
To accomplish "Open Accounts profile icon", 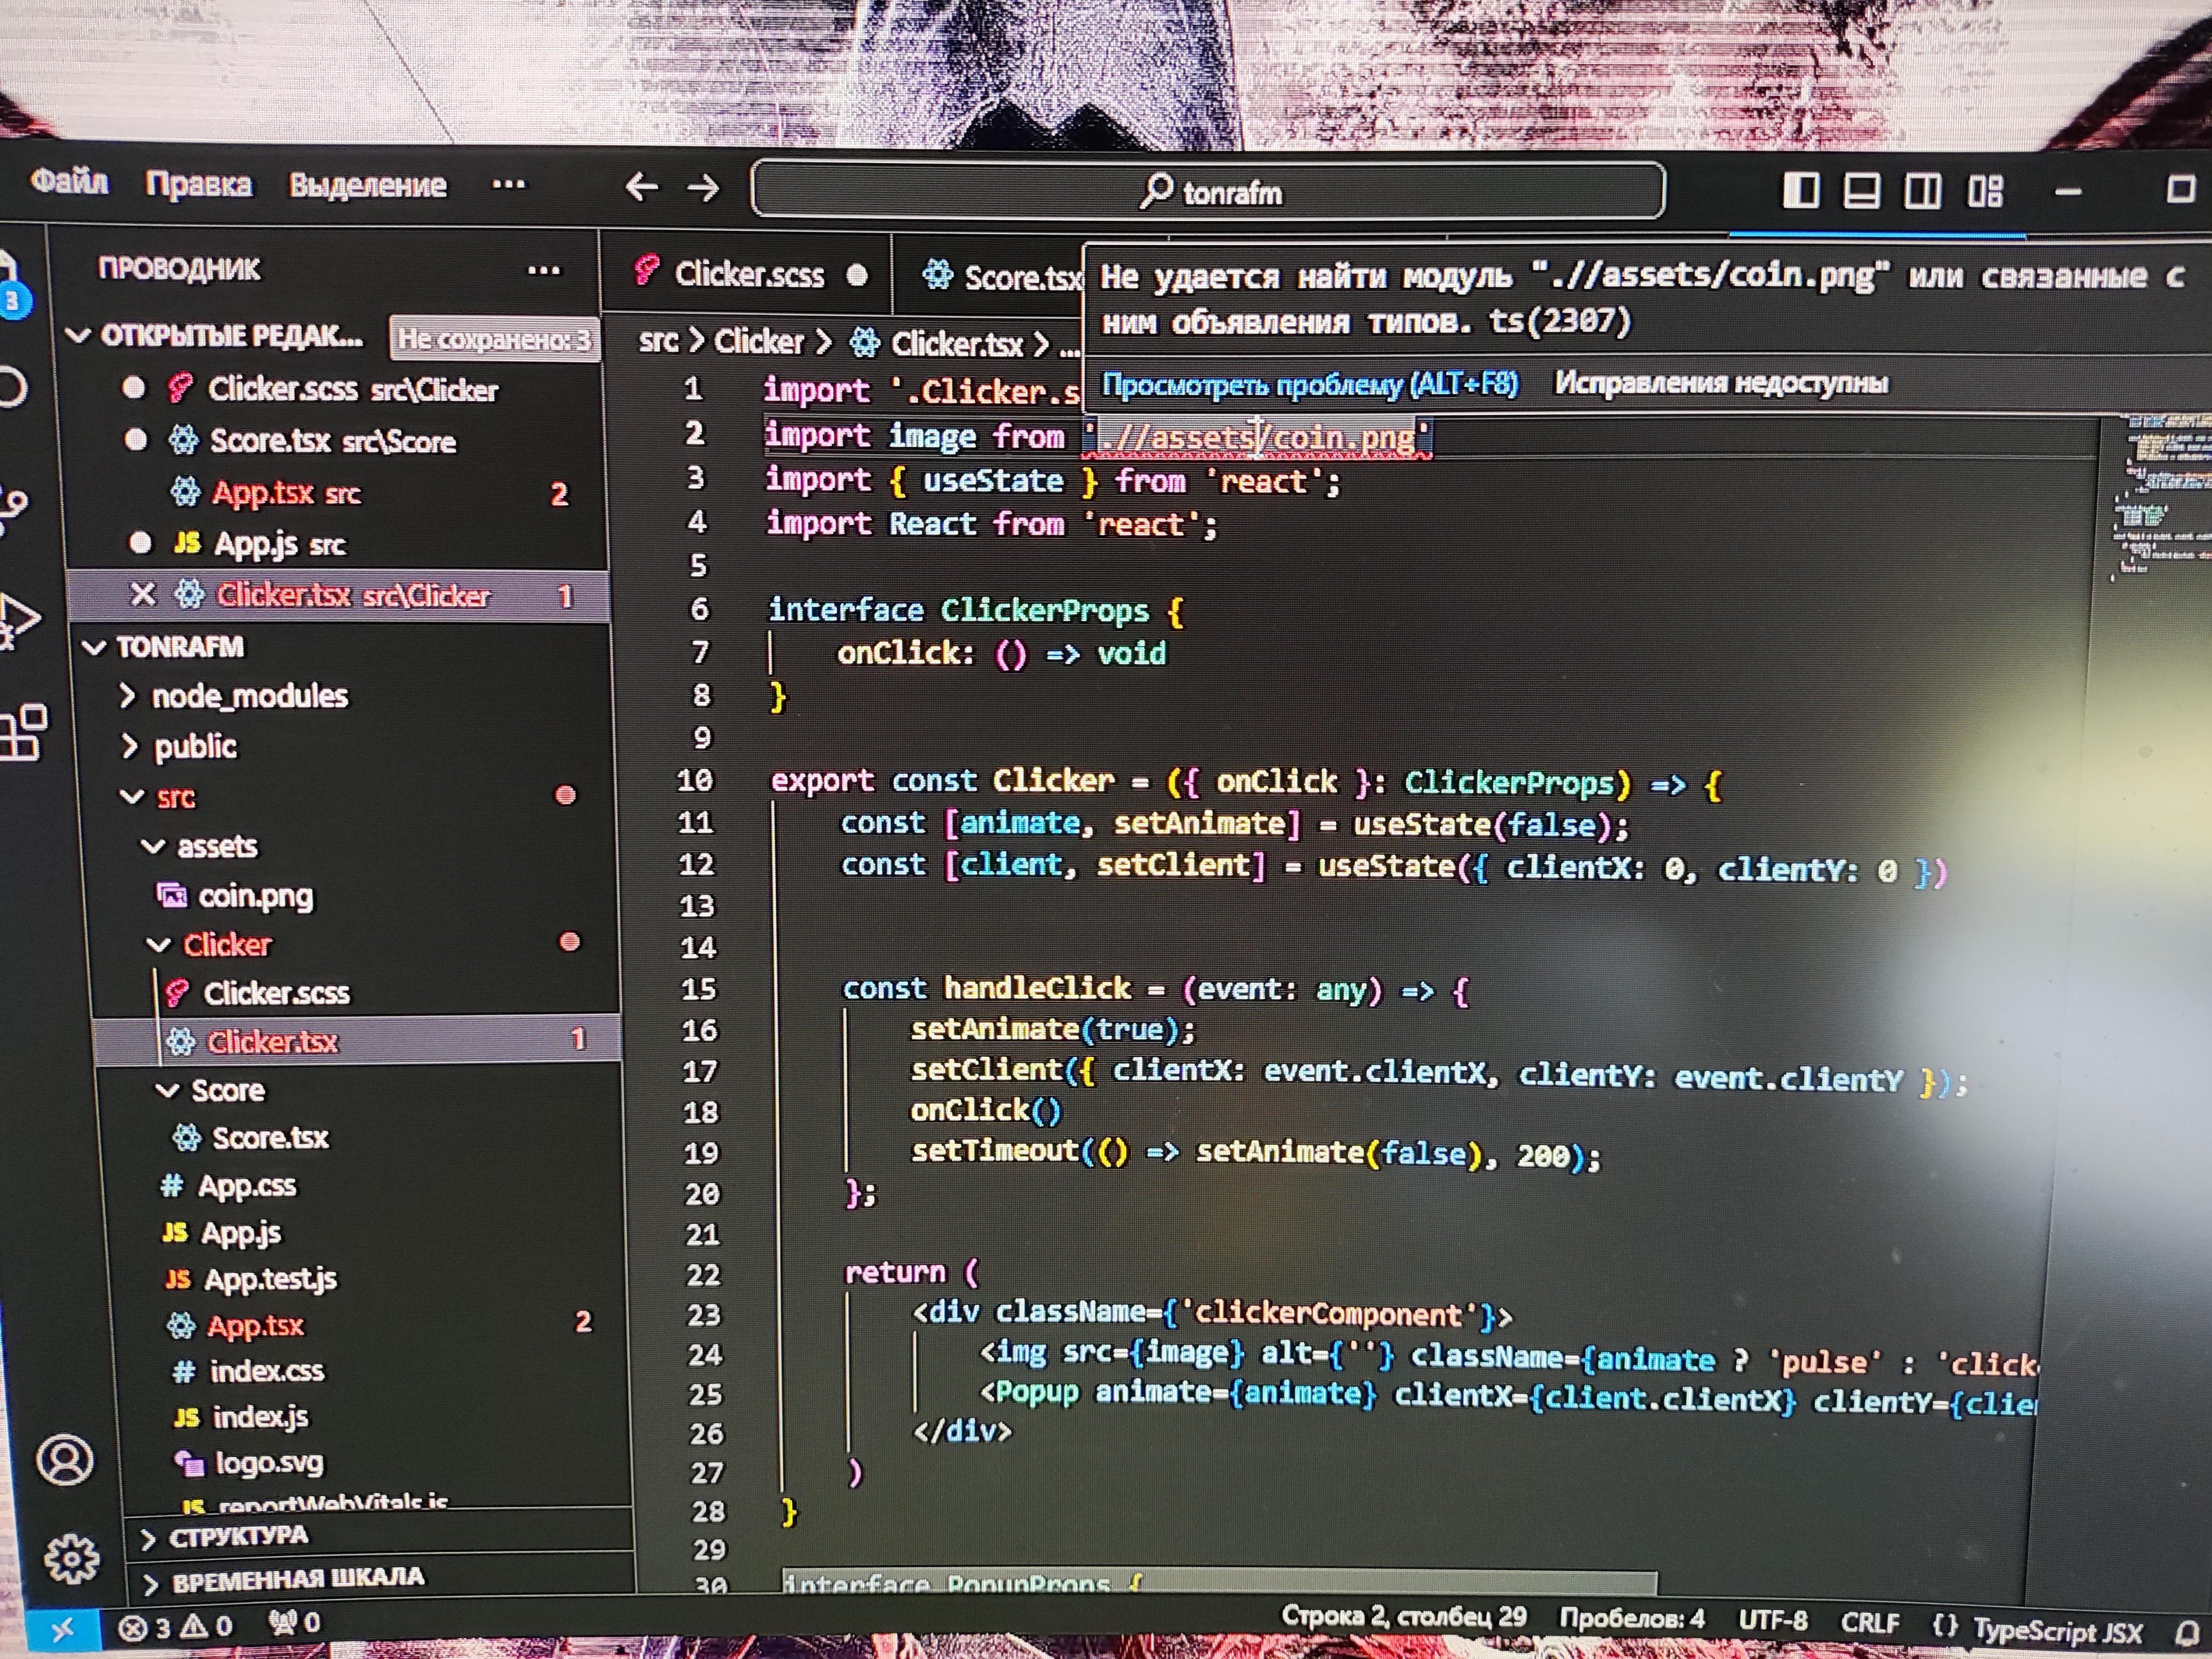I will (x=66, y=1460).
